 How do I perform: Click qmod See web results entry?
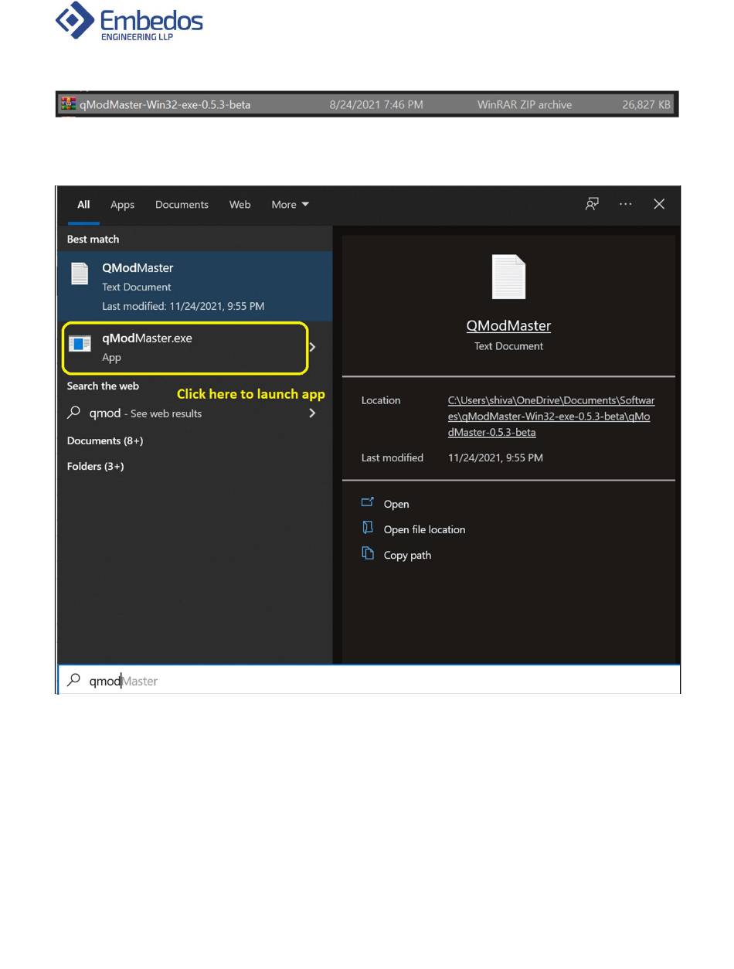(x=145, y=413)
